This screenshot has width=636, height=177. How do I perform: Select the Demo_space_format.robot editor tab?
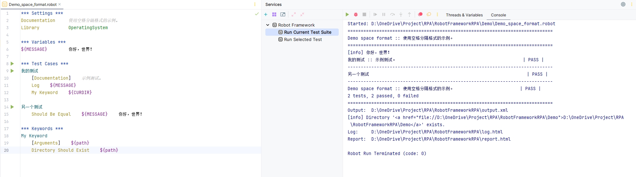point(33,4)
